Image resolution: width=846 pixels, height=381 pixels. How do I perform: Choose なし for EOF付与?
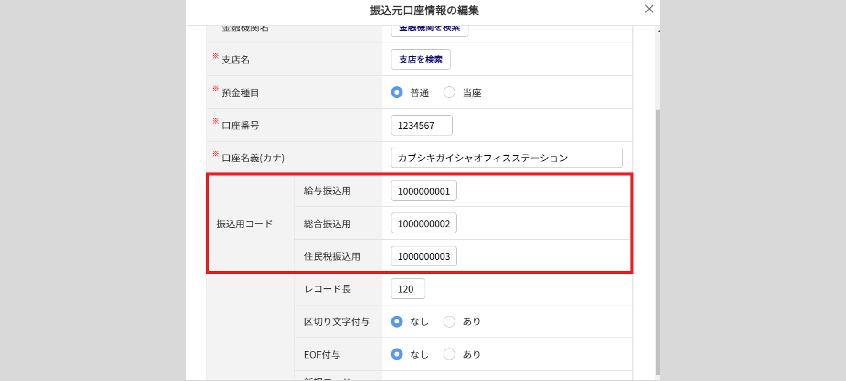click(397, 354)
